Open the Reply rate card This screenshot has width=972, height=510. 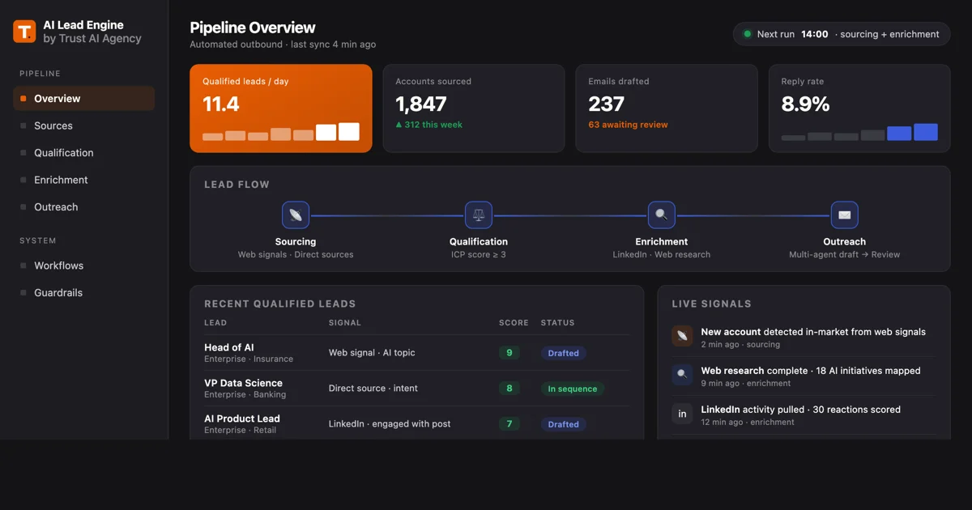859,108
